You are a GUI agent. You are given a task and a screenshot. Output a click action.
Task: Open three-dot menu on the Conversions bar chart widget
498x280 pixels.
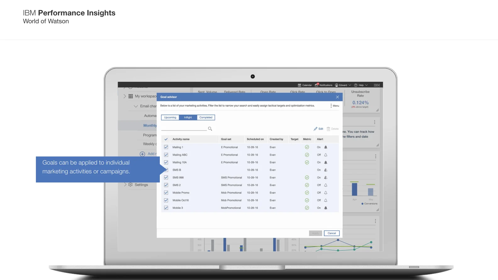pos(375,156)
